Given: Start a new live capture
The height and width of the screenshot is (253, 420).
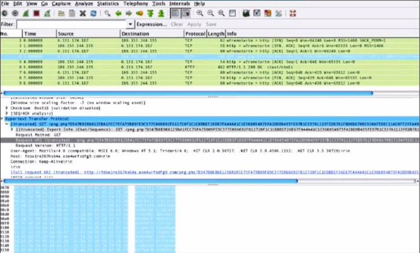Looking at the screenshot, I should click(25, 13).
